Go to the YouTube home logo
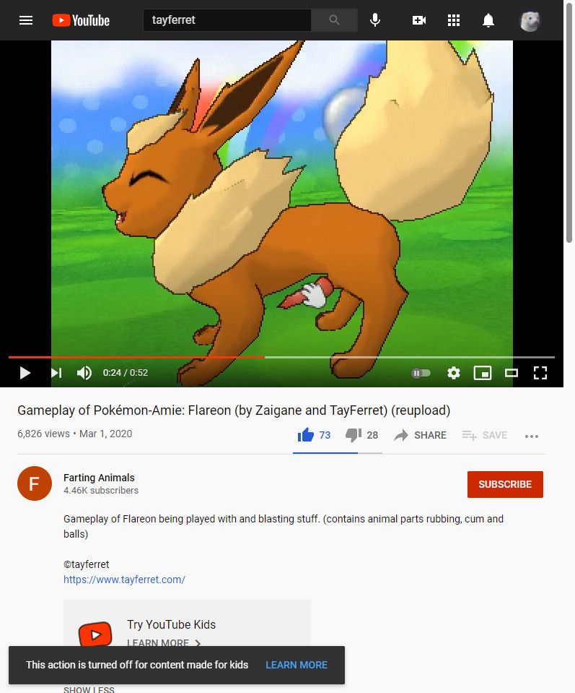This screenshot has height=693, width=575. point(81,20)
